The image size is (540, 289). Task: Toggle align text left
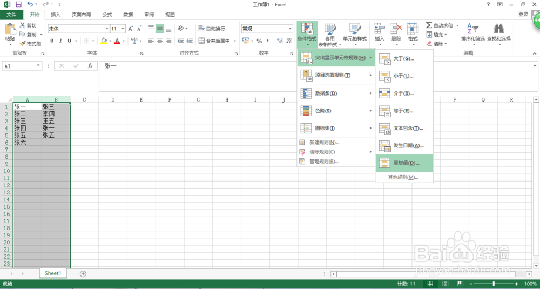tap(151, 41)
